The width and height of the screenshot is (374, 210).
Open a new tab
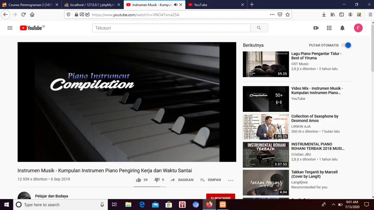click(252, 5)
